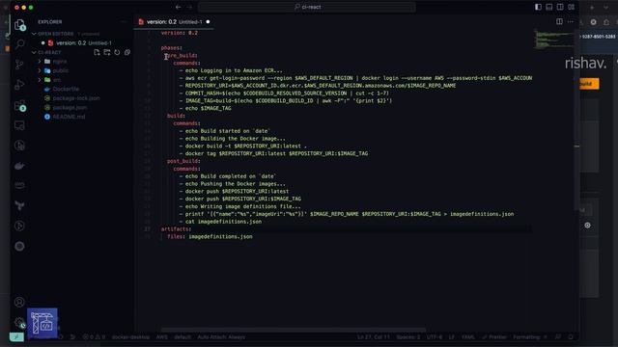
Task: Change language mode via YAML status item
Action: (467, 336)
